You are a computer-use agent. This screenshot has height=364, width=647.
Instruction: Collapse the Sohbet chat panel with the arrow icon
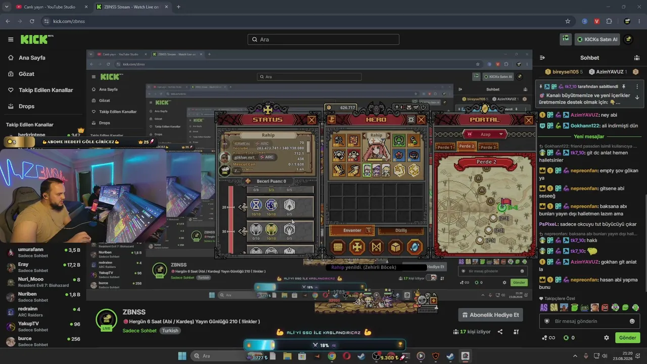coord(542,58)
